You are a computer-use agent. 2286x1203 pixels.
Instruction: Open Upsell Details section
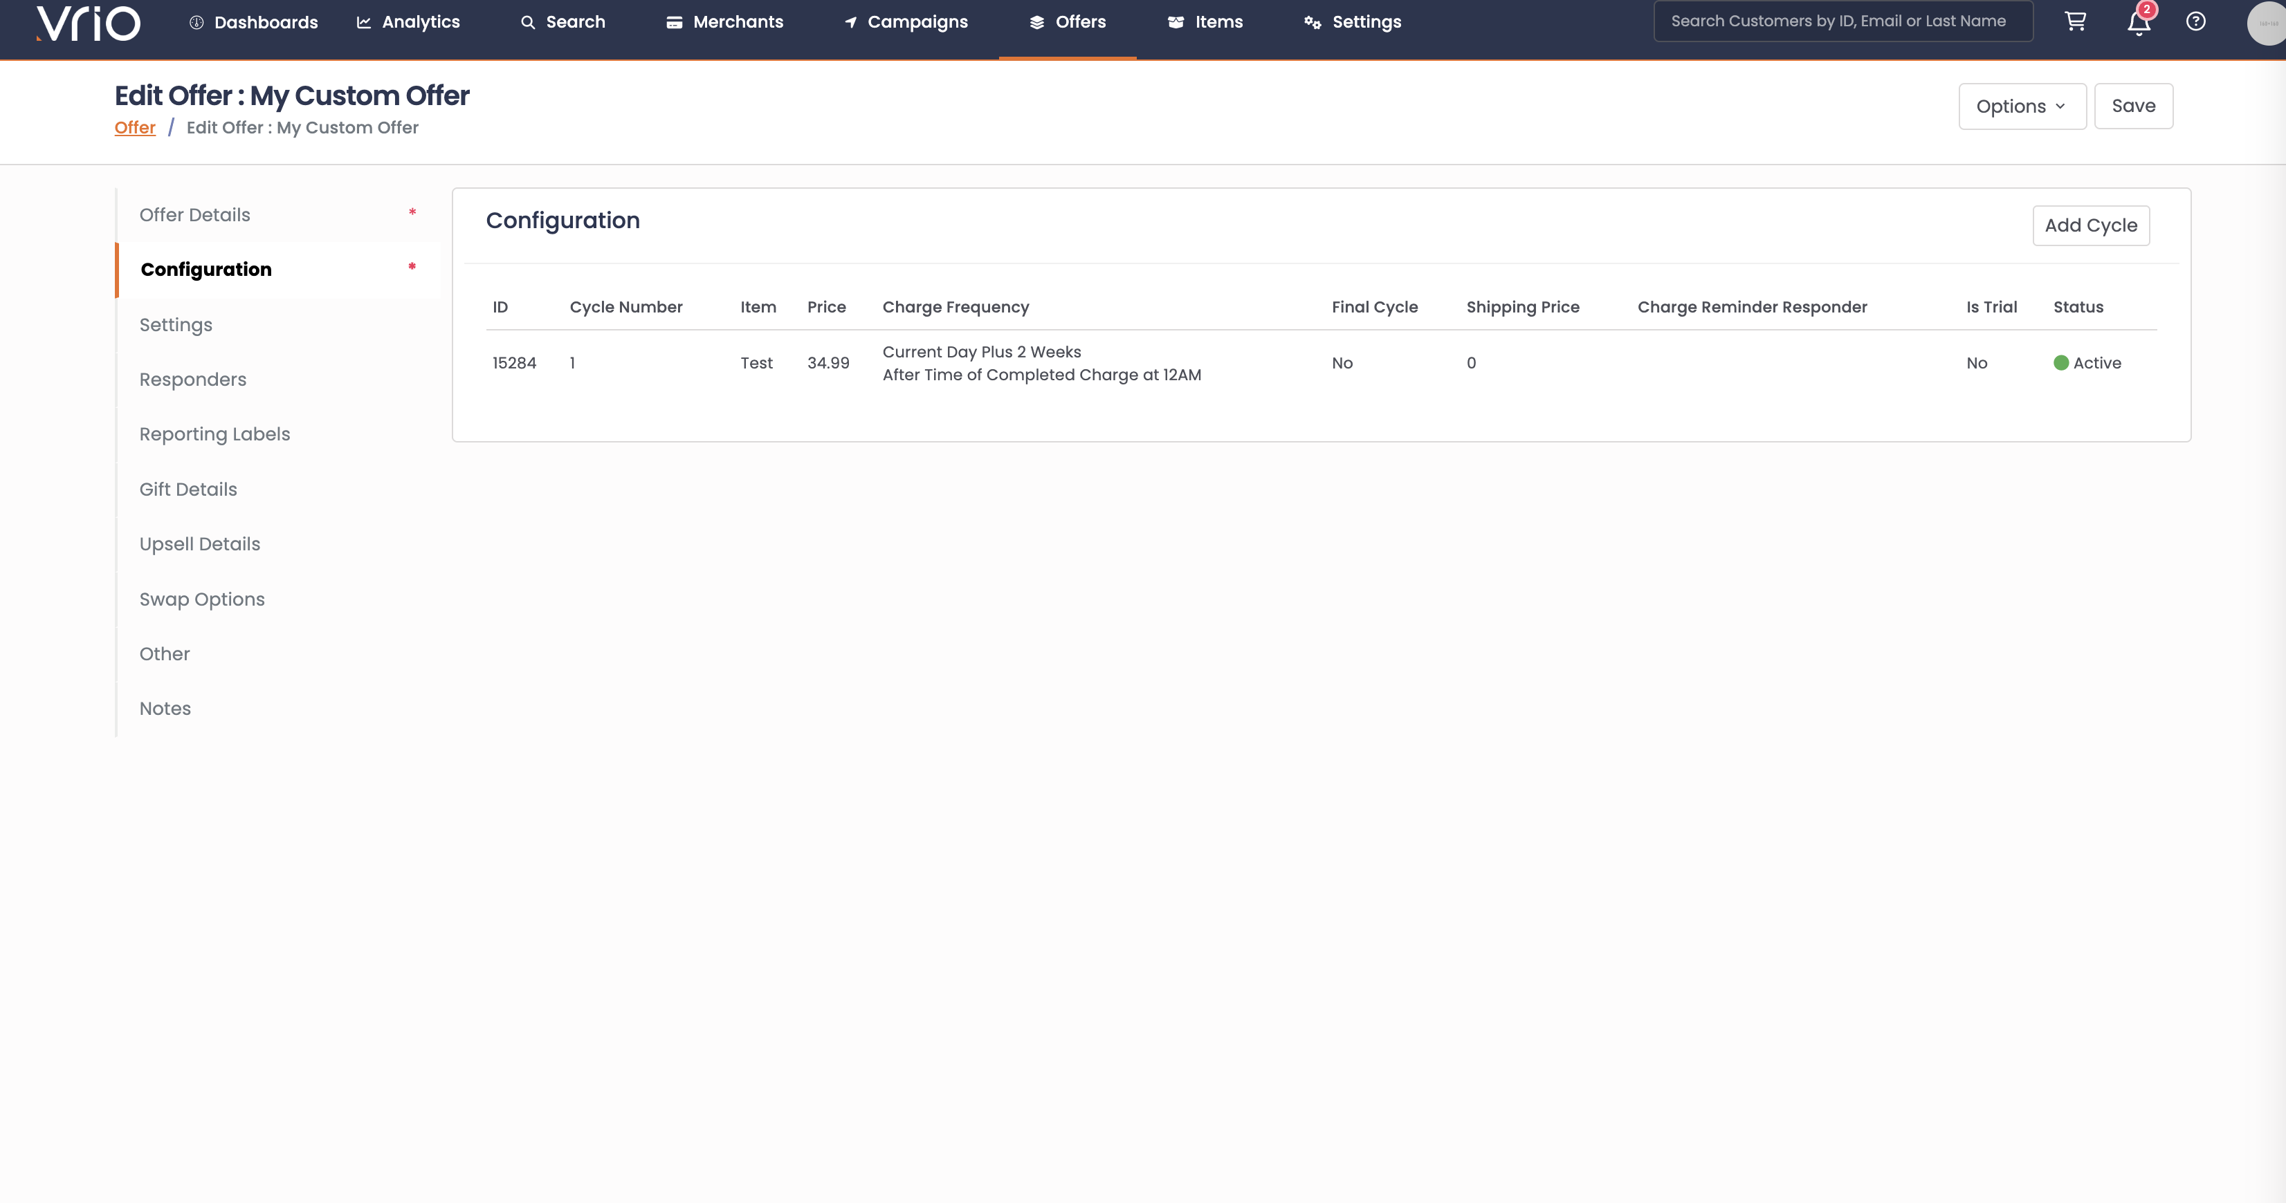point(277,544)
